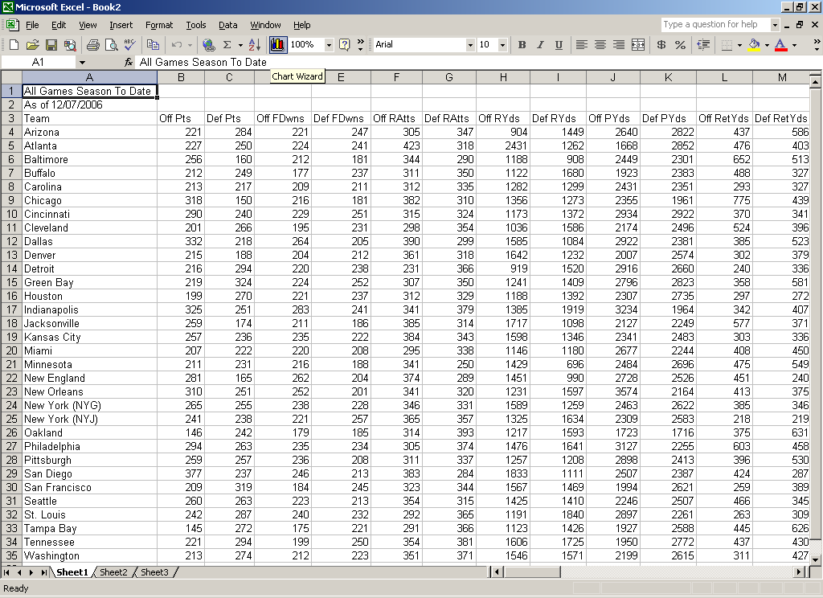This screenshot has height=598, width=823.
Task: Click the Name Box showing A1
Action: pyautogui.click(x=39, y=63)
